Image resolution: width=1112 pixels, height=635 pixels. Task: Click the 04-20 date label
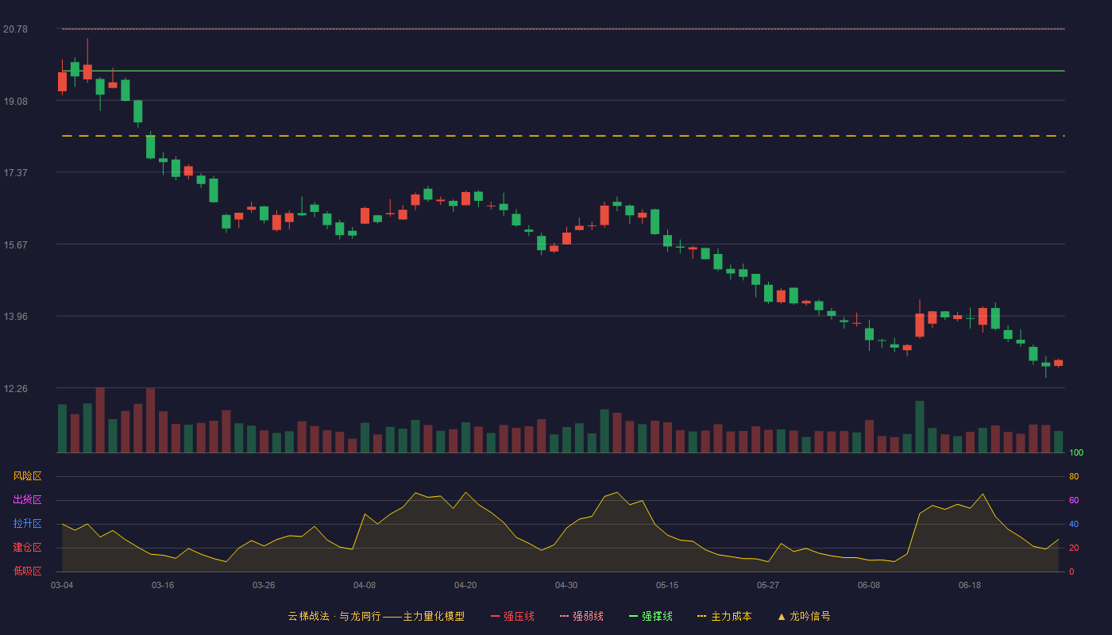(465, 585)
